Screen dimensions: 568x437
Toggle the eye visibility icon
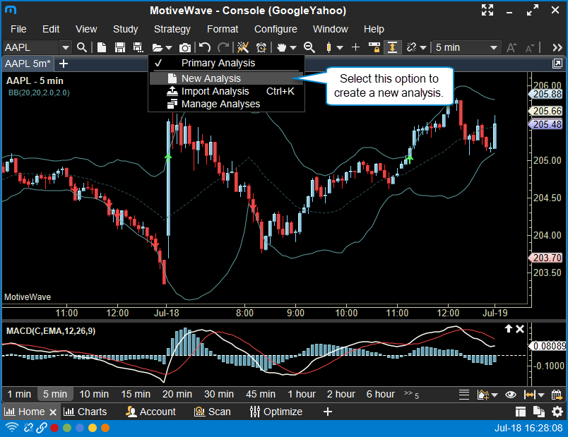(510, 395)
